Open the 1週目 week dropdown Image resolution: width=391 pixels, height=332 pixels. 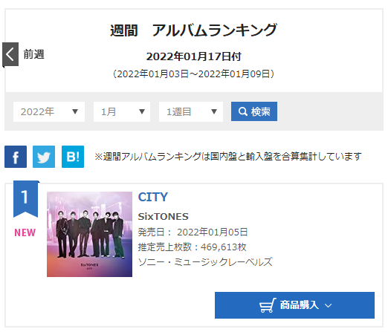191,111
